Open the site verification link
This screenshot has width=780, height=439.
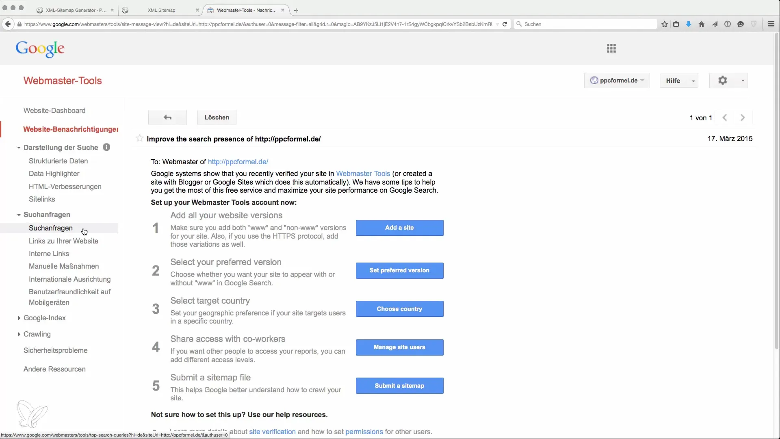click(272, 432)
